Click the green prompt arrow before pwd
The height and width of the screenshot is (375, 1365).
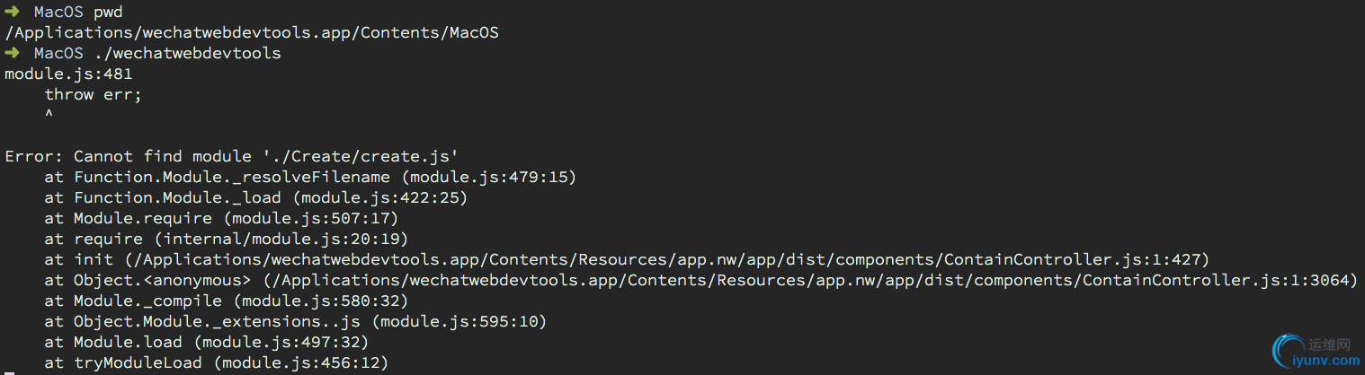pos(12,13)
